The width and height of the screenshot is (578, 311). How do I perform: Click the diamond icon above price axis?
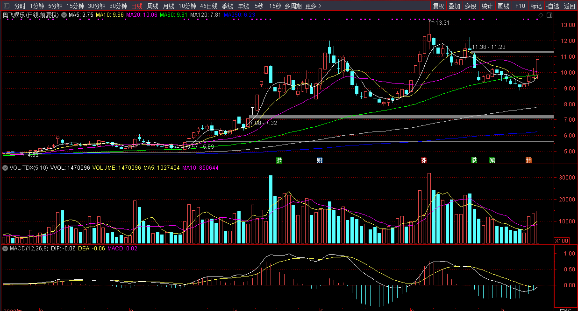pos(541,15)
